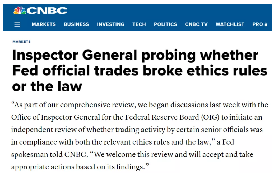Click the small MARKETS category label above headline
The image size is (278, 173).
click(x=21, y=42)
